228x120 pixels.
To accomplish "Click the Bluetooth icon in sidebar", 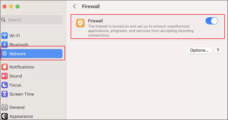I will point(5,45).
